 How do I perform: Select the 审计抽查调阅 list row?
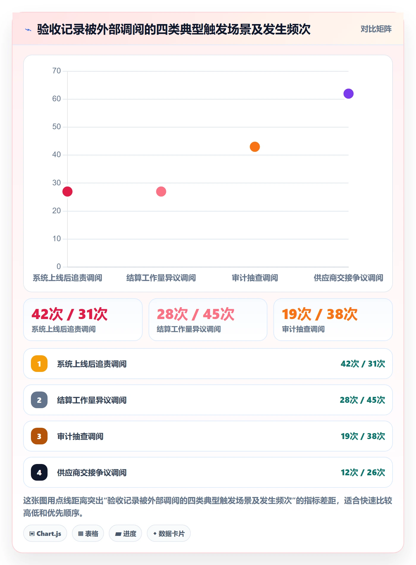tap(208, 436)
